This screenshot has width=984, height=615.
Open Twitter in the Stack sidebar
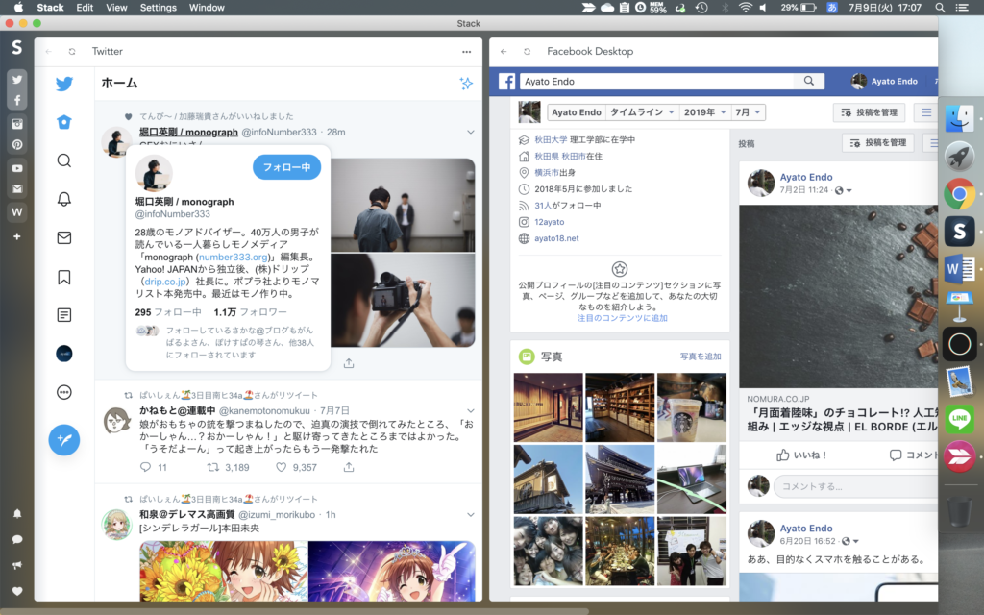[x=17, y=80]
